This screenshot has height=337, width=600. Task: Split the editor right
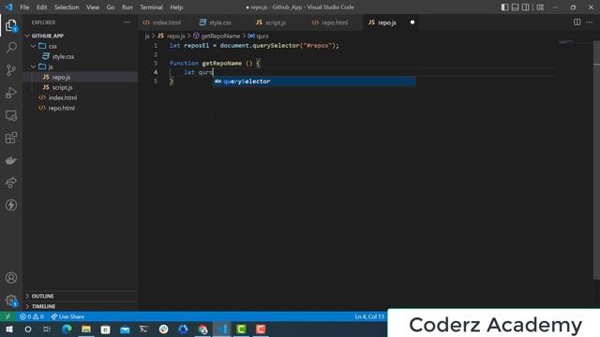point(577,22)
